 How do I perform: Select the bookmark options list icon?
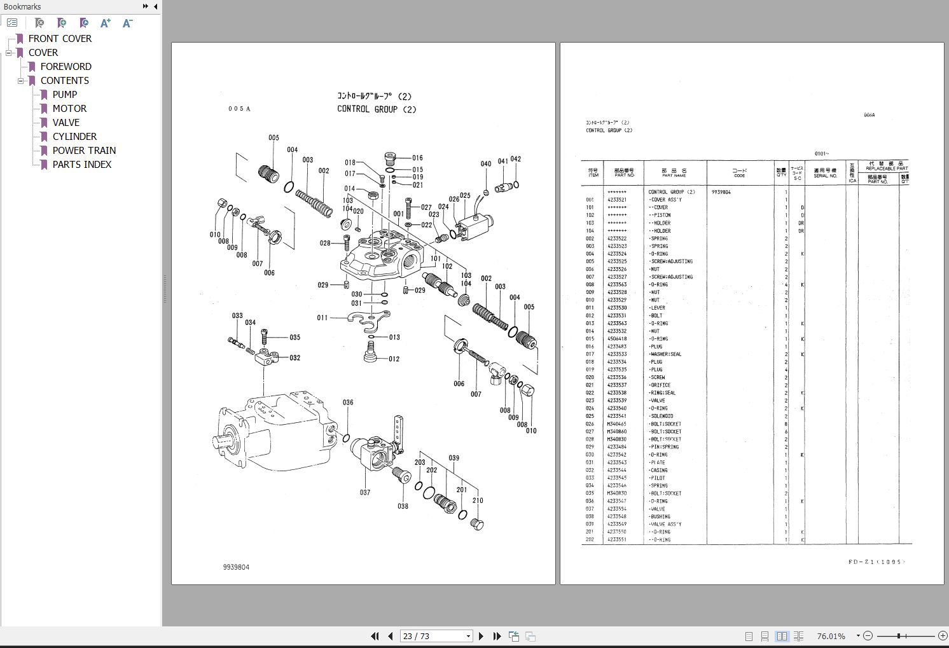pos(12,22)
